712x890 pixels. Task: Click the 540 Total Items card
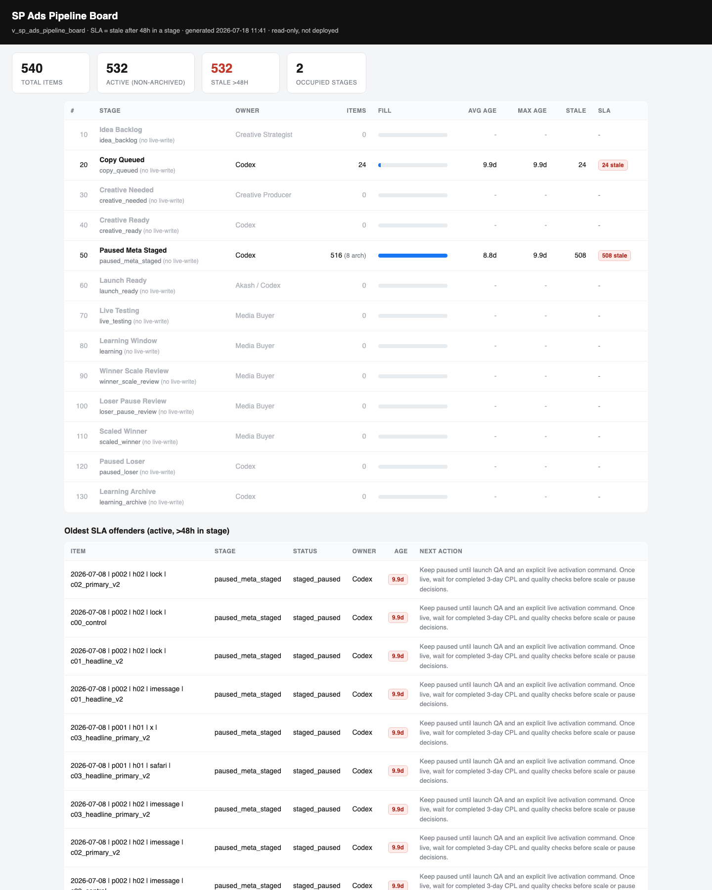pyautogui.click(x=51, y=73)
